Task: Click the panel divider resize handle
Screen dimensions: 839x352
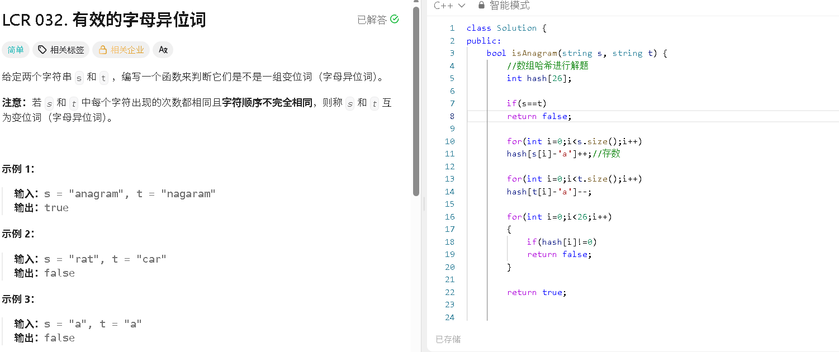Action: [x=423, y=204]
